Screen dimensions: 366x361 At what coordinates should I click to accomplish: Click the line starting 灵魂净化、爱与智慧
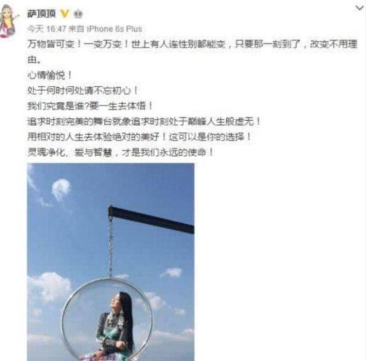pos(120,152)
